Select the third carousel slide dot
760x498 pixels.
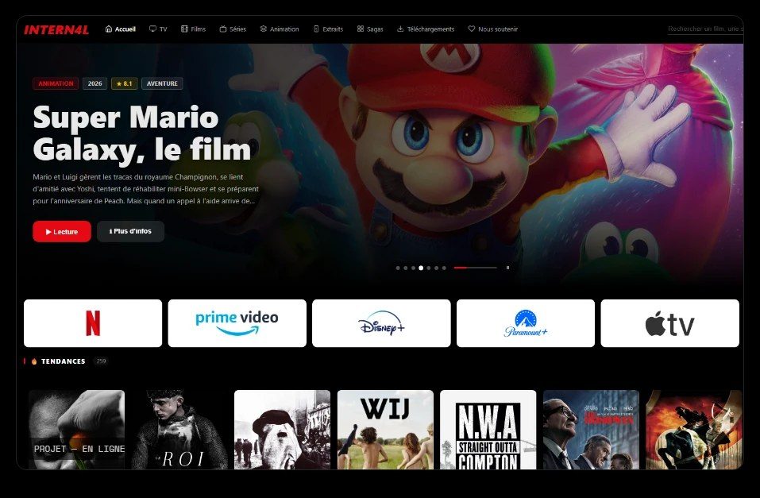(414, 268)
